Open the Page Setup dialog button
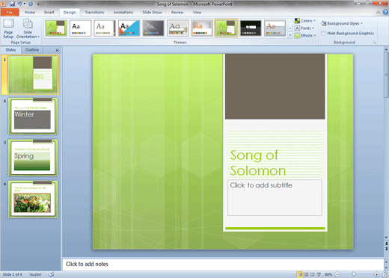The width and height of the screenshot is (389, 278). coord(8,28)
